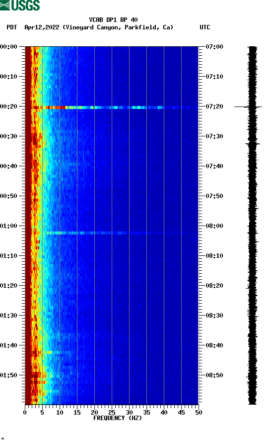The width and height of the screenshot is (274, 444).
Task: Click the 01:50 PDT time label
Action: (8, 375)
